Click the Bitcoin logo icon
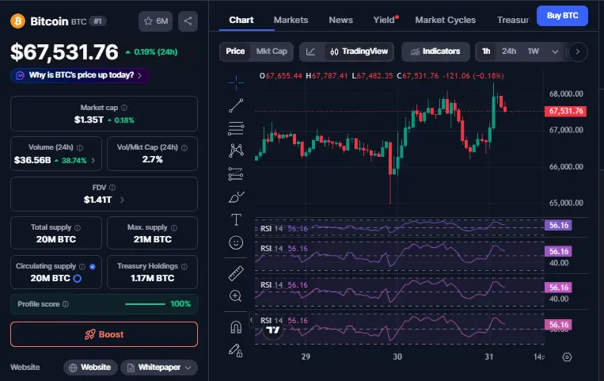 17,21
